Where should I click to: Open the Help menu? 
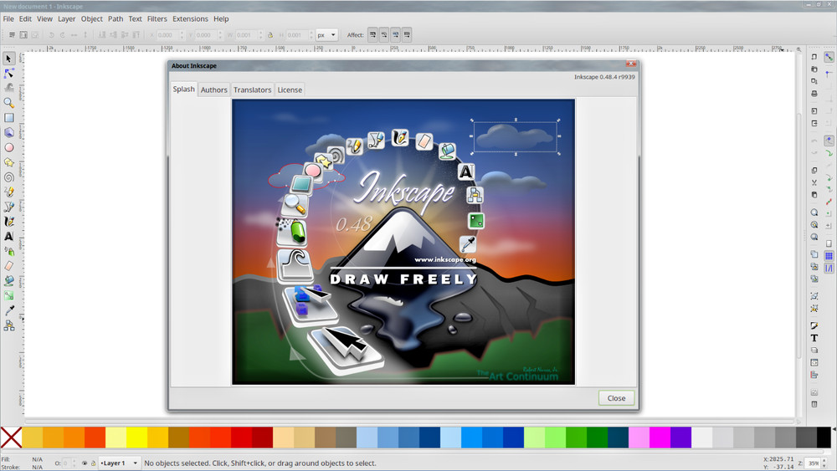pos(221,18)
